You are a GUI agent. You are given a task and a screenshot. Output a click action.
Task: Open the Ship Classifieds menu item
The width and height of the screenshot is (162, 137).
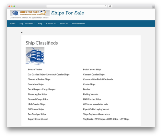[x=26, y=24]
